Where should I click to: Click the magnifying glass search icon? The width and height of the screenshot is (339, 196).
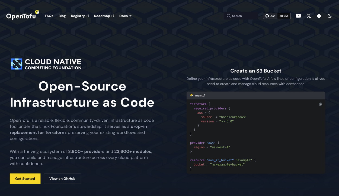click(229, 16)
